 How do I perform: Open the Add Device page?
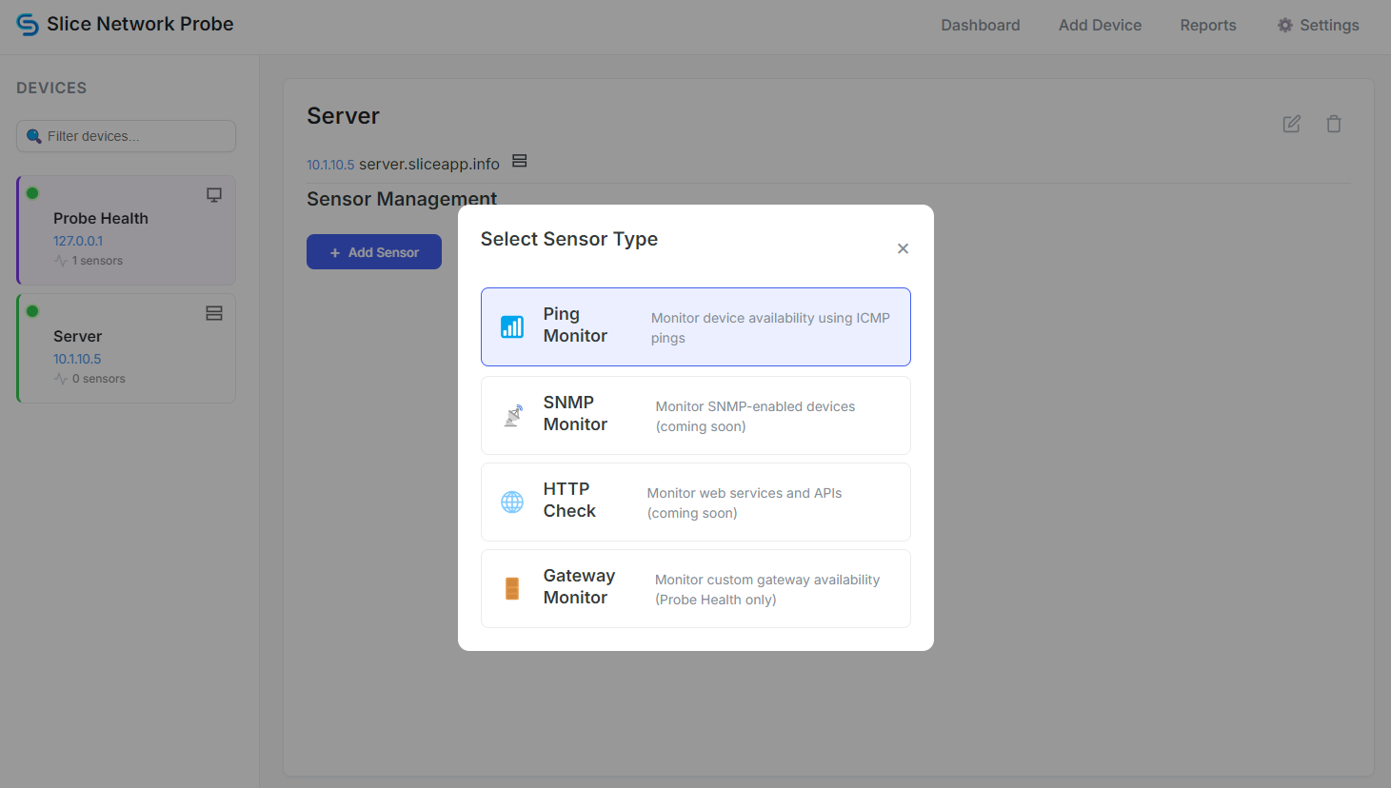pos(1100,25)
